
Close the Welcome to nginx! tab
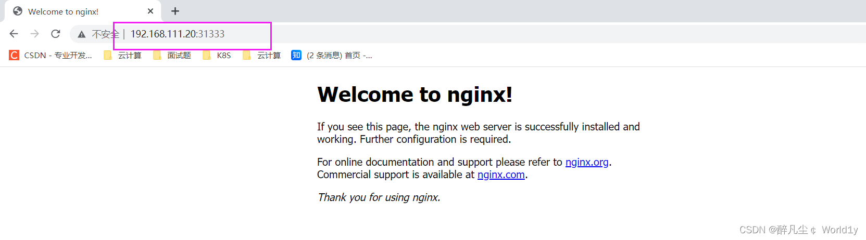(x=150, y=11)
